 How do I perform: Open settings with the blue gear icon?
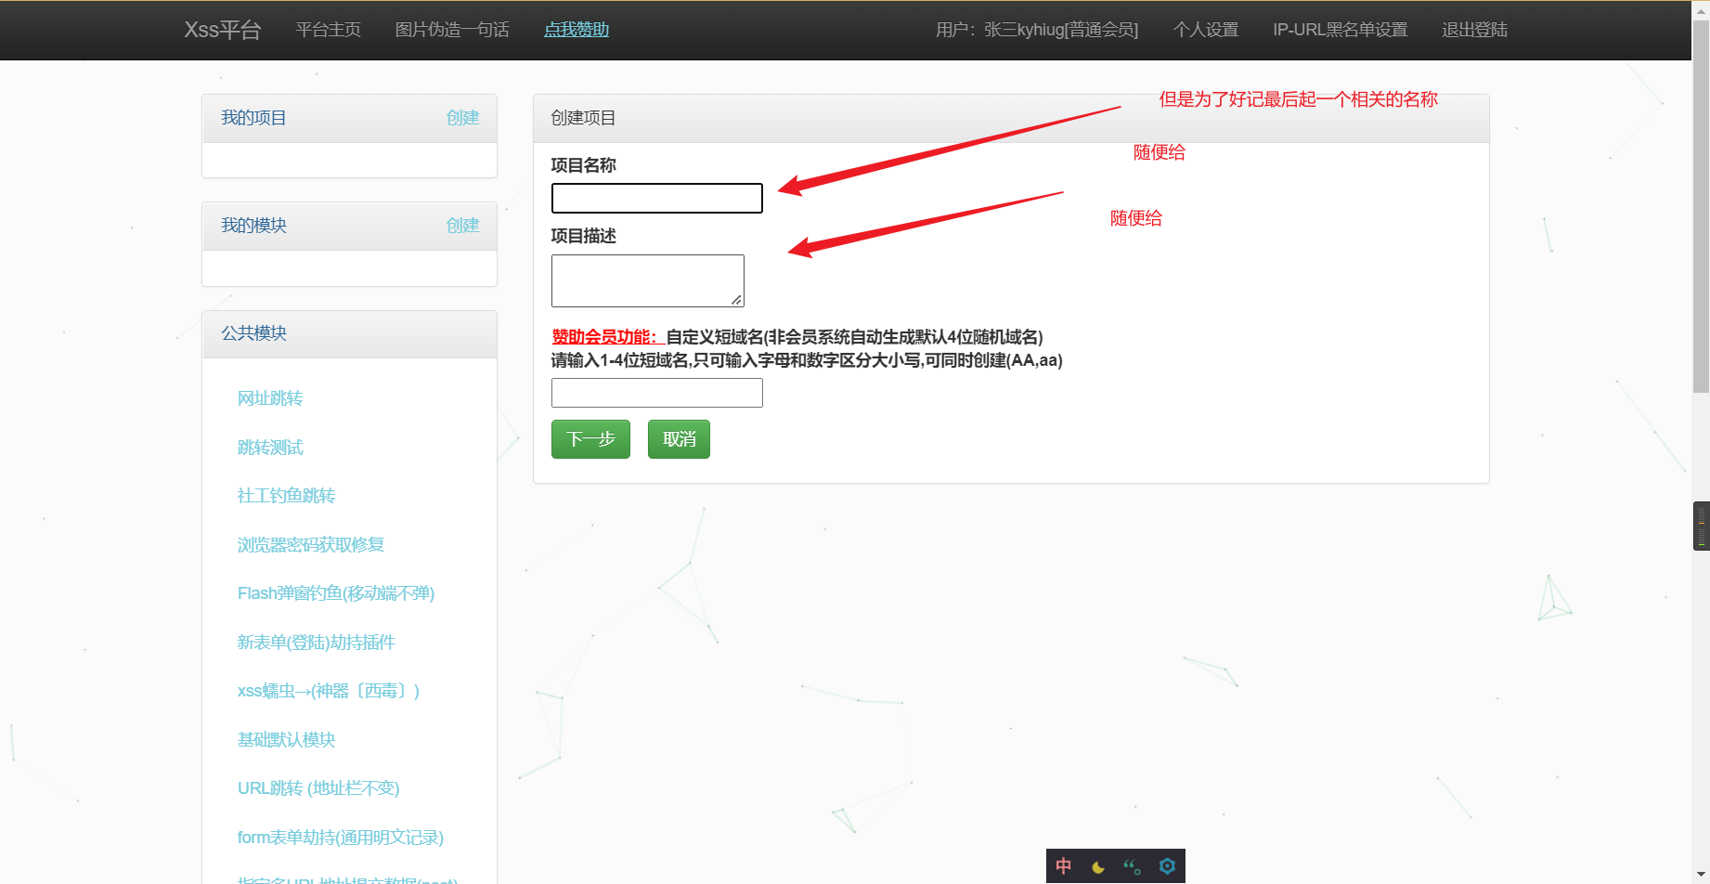pyautogui.click(x=1167, y=864)
